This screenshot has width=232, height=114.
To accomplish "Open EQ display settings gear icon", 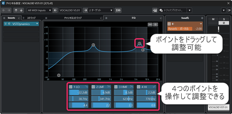I will click(155, 25).
